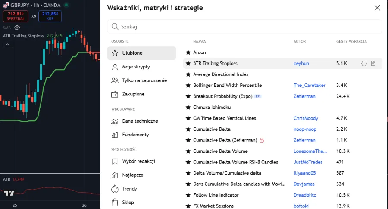Open Zeiierman author link for Breakout Probability
This screenshot has width=388, height=209.
click(x=304, y=96)
